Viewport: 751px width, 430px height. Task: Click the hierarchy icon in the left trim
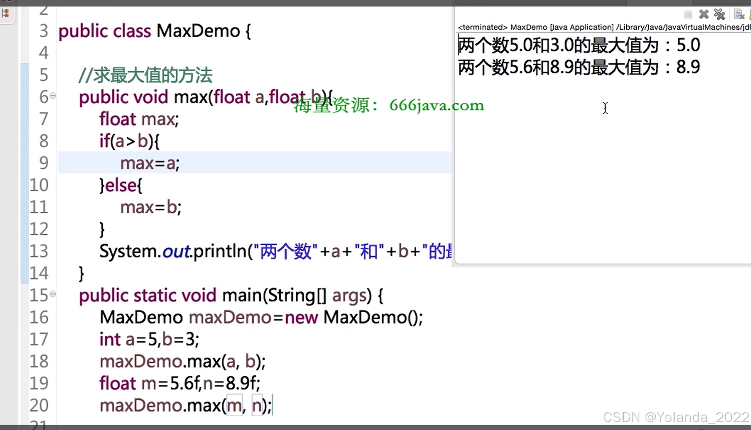[6, 13]
